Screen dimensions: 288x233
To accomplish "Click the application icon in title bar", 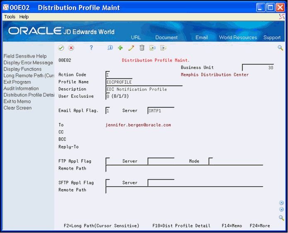I will click(6, 7).
